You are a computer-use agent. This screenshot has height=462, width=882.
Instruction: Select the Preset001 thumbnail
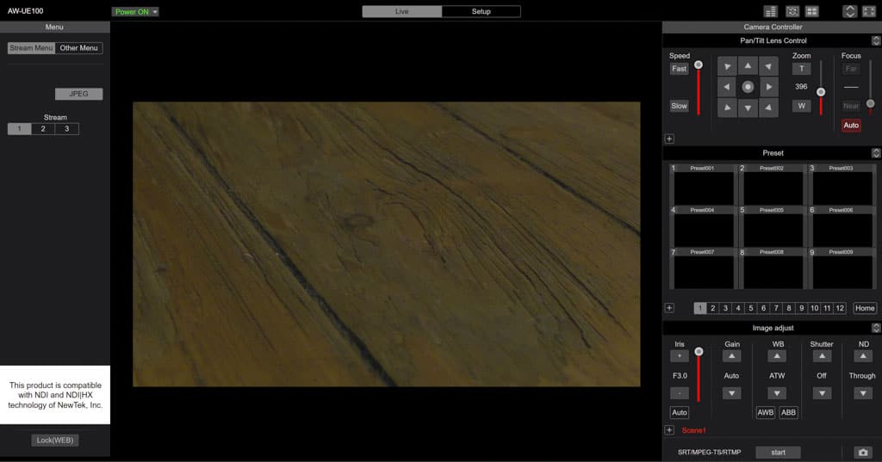[x=702, y=184]
